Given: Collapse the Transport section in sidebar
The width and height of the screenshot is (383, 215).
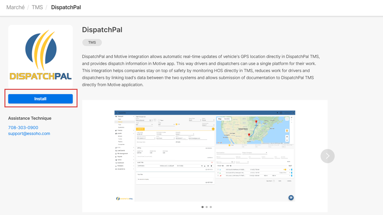Looking at the screenshot, I should coord(120,116).
